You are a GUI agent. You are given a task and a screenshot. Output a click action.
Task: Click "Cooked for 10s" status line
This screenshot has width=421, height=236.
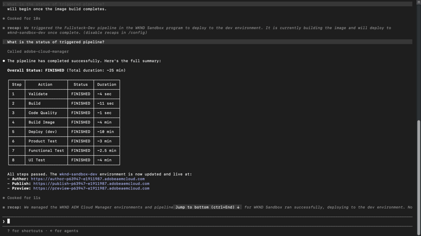click(24, 18)
